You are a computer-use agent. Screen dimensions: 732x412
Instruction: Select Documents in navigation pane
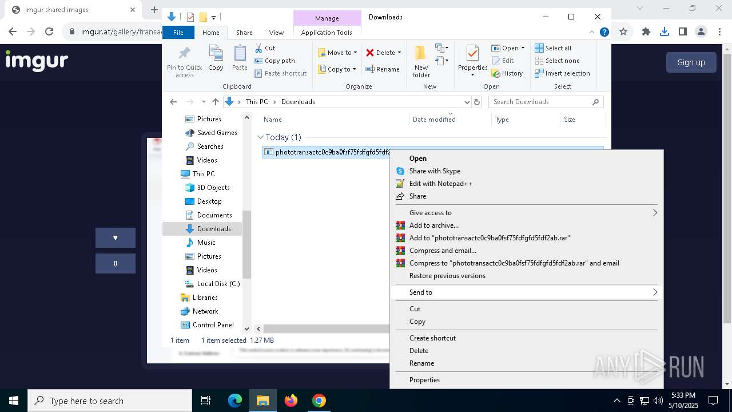[x=214, y=215]
